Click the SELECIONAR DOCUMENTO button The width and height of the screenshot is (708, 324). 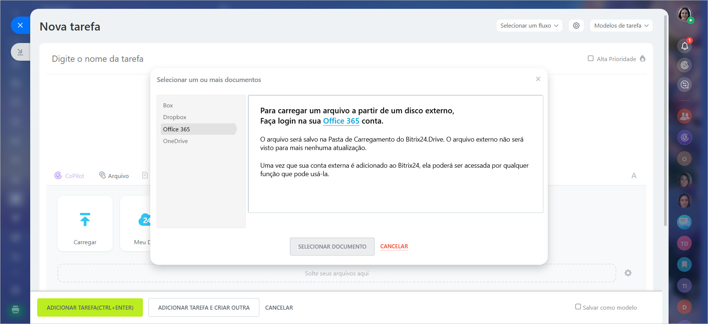click(332, 246)
